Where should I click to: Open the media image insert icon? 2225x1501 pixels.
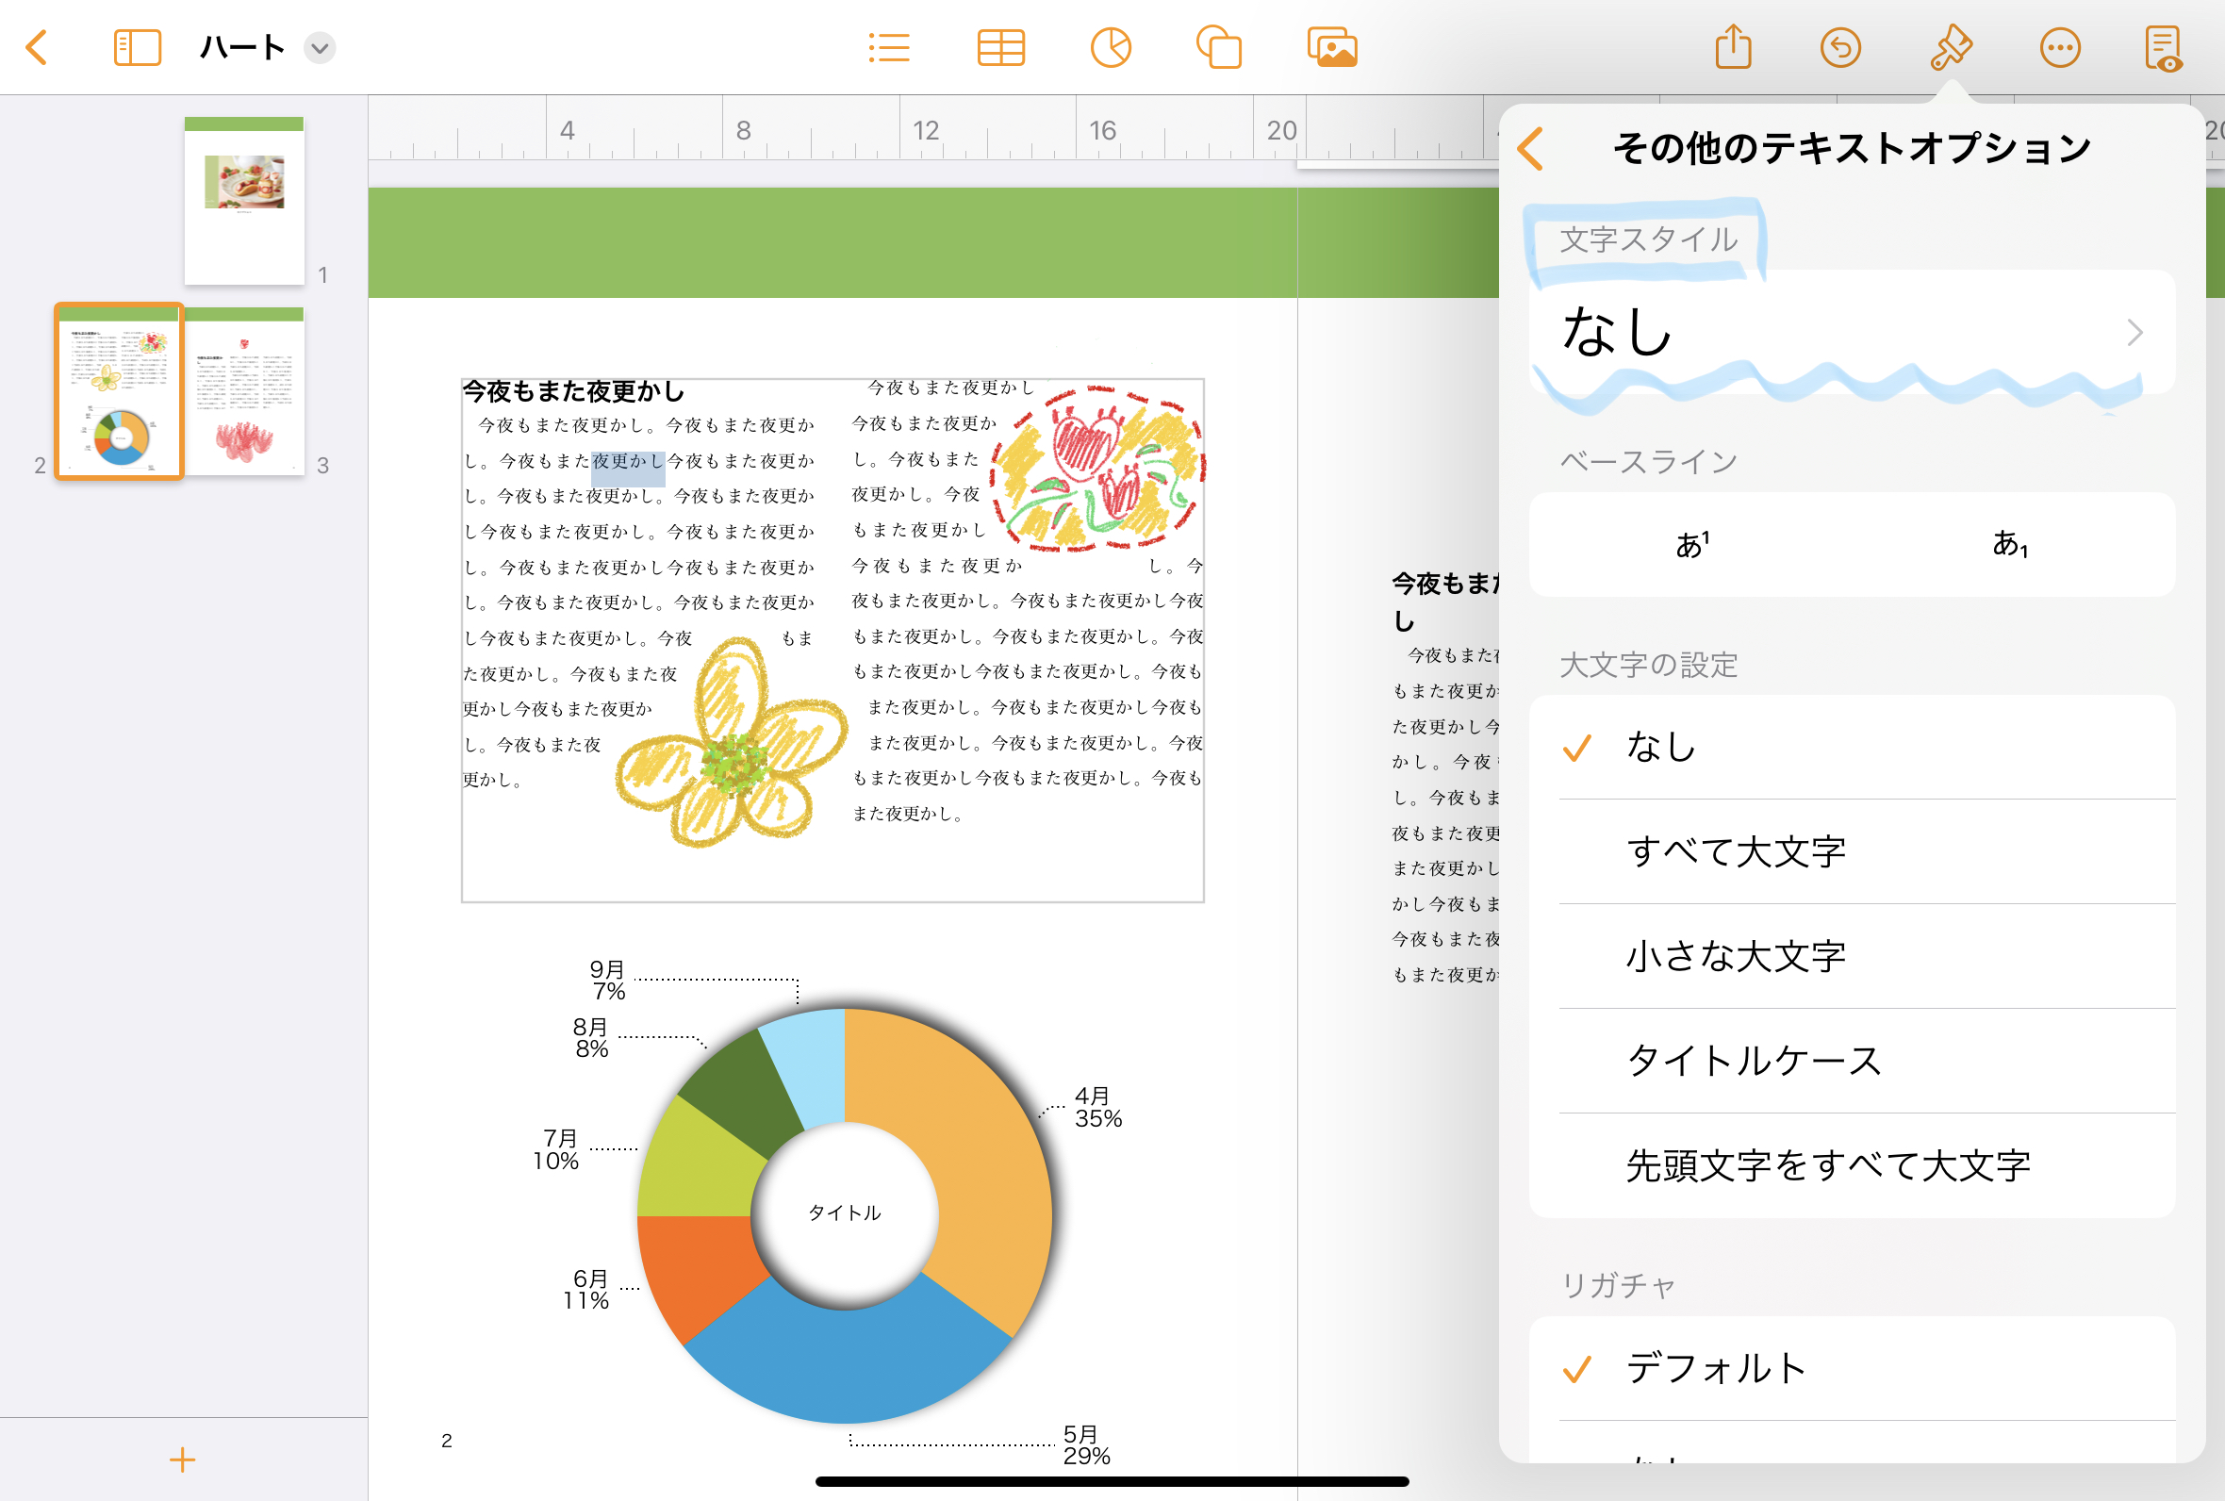[1331, 47]
